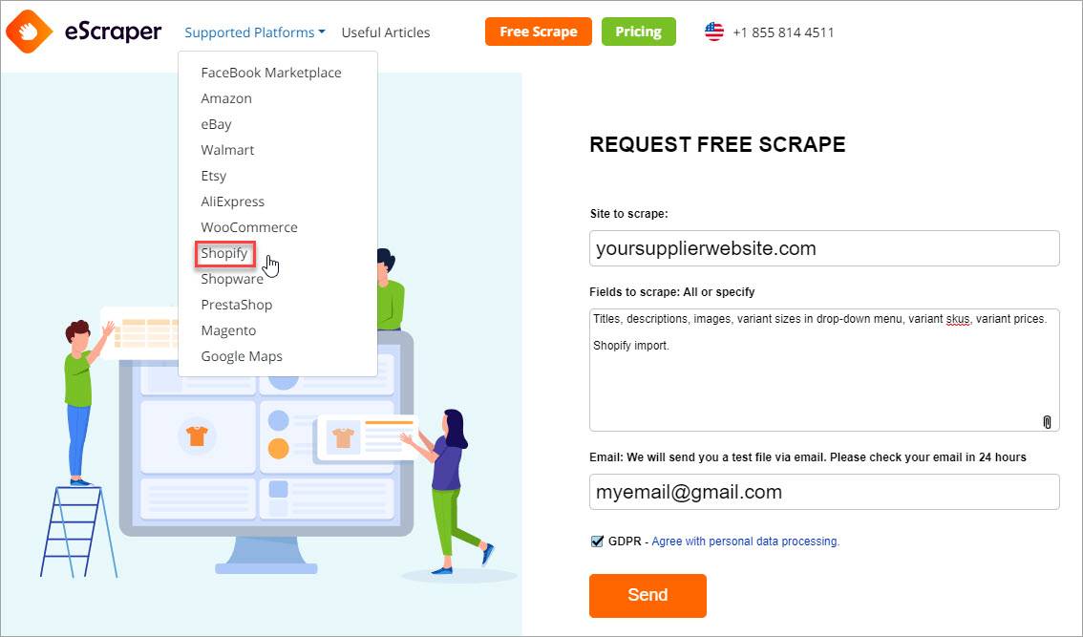Select the Magento menu option

tap(228, 331)
